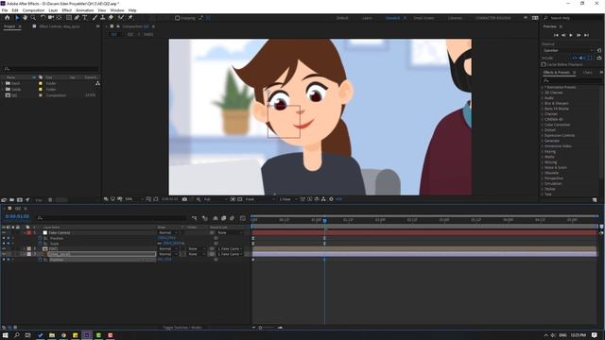Click the Home icon in the toolbar
This screenshot has width=605, height=340.
(7, 18)
